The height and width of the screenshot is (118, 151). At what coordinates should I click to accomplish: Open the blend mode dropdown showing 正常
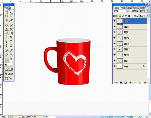(121, 11)
